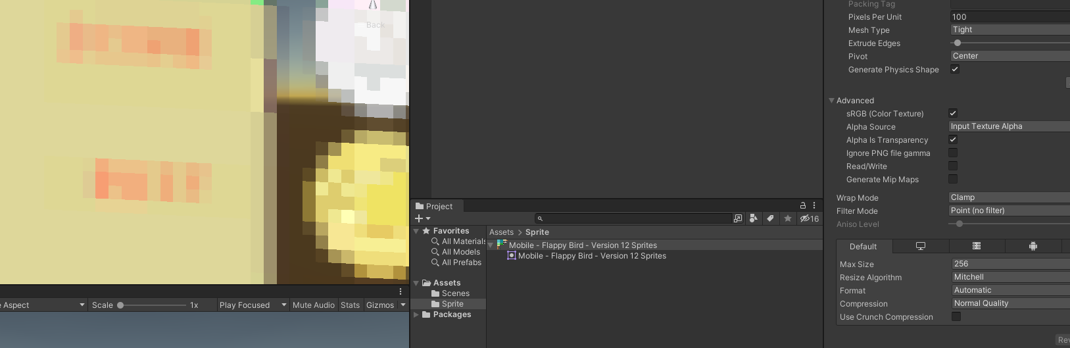Screen dimensions: 1070x348
Task: Toggle sRGB (Color Texture) checkbox
Action: click(x=953, y=113)
